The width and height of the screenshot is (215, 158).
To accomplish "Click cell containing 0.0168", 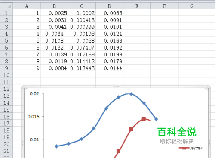I will click(109, 40).
